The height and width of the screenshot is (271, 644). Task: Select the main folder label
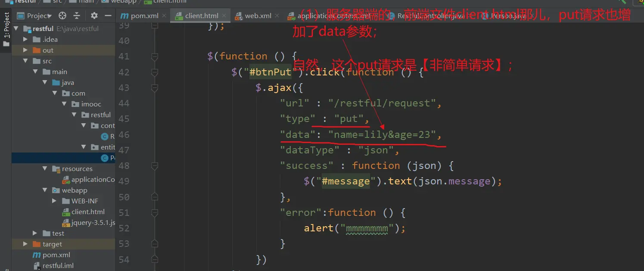[x=59, y=72]
